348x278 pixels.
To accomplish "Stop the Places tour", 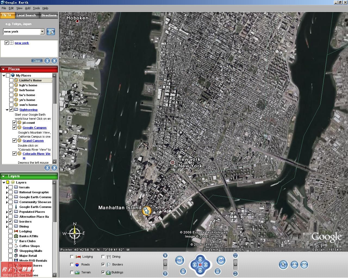I will tap(54, 168).
